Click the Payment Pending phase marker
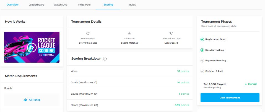The height and width of the screenshot is (112, 265). 202,61
